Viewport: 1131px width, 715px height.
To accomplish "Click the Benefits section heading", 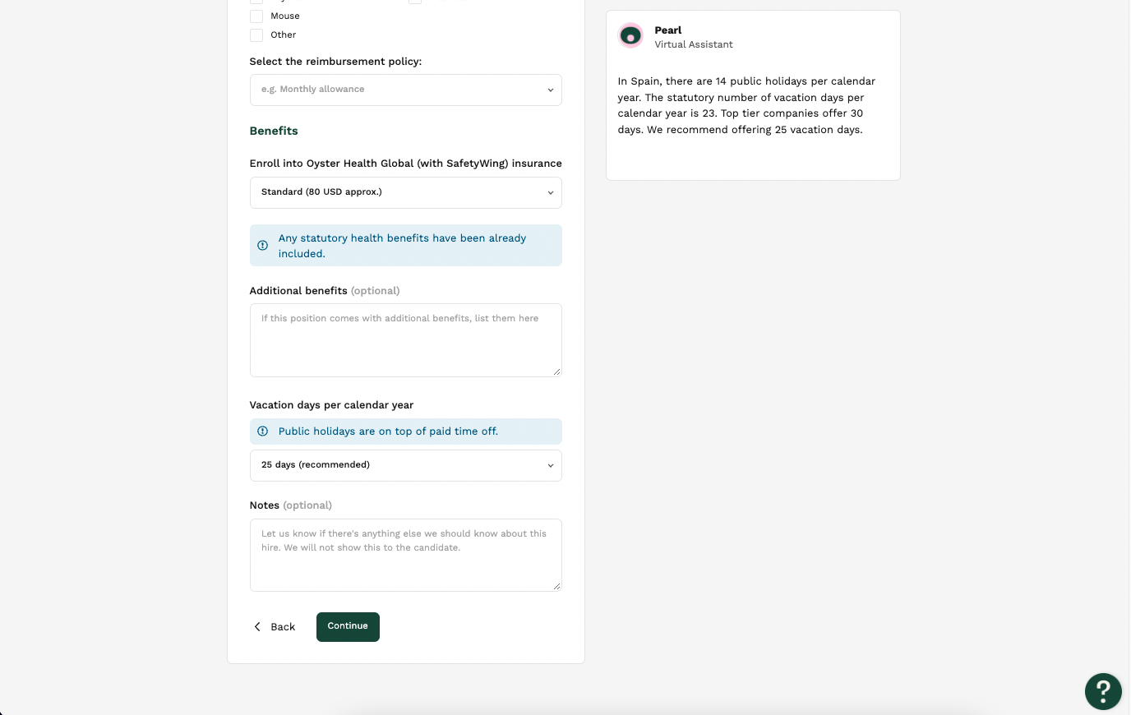I will click(x=274, y=131).
